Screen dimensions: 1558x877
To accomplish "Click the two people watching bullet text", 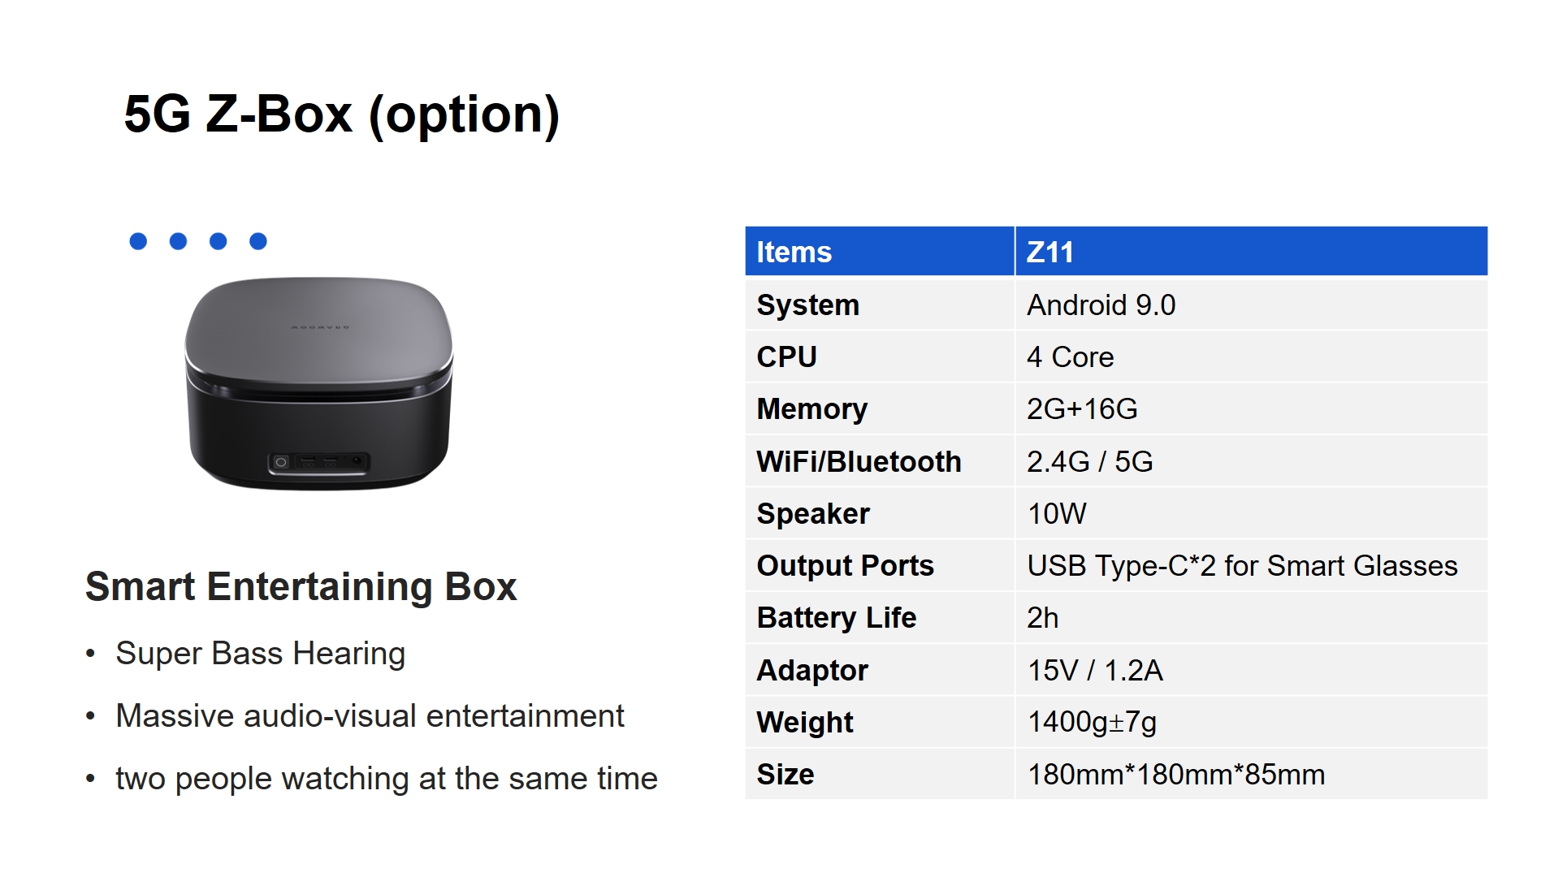I will (x=387, y=779).
